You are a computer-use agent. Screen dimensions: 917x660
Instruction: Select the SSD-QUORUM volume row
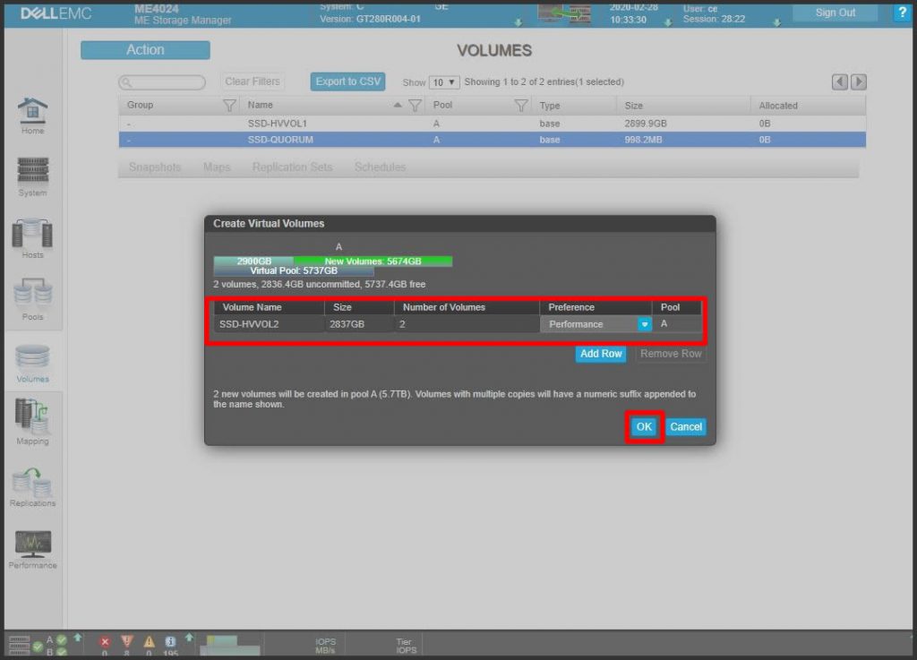(x=493, y=141)
